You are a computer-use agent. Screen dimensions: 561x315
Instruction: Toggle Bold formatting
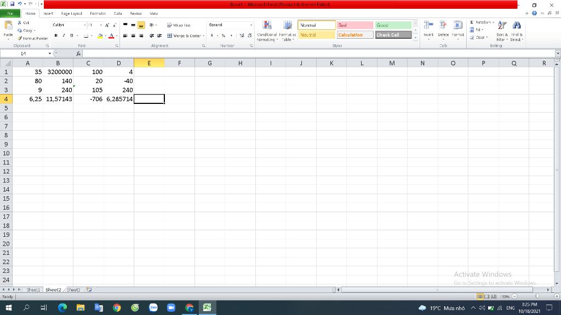[x=56, y=36]
